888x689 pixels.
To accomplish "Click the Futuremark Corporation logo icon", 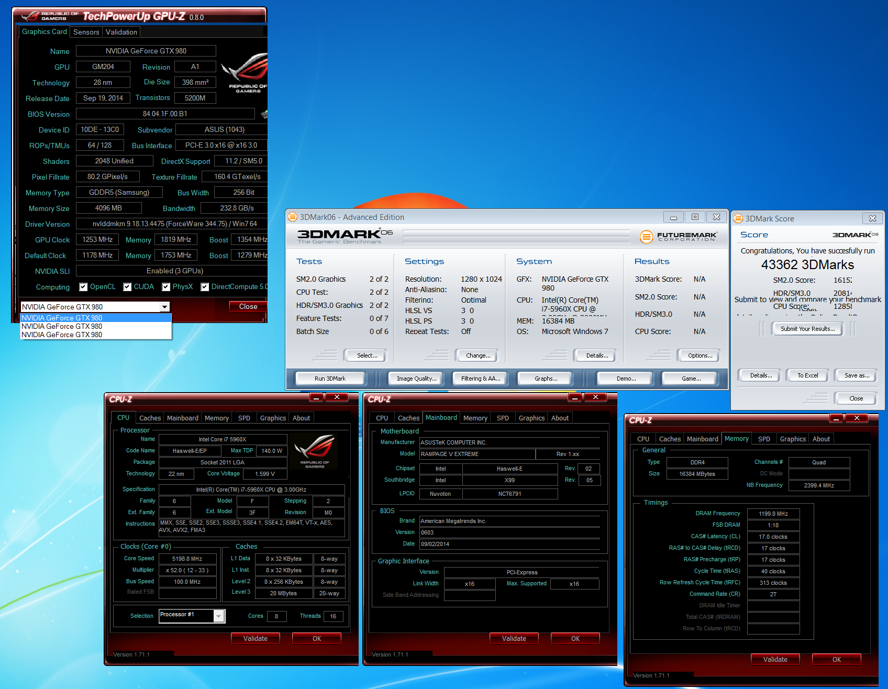I will 647,237.
